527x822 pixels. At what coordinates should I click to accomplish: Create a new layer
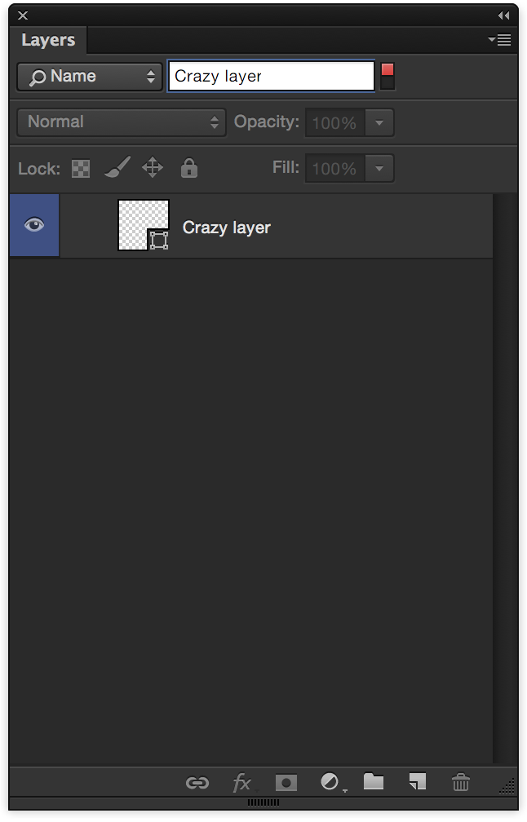pyautogui.click(x=417, y=782)
